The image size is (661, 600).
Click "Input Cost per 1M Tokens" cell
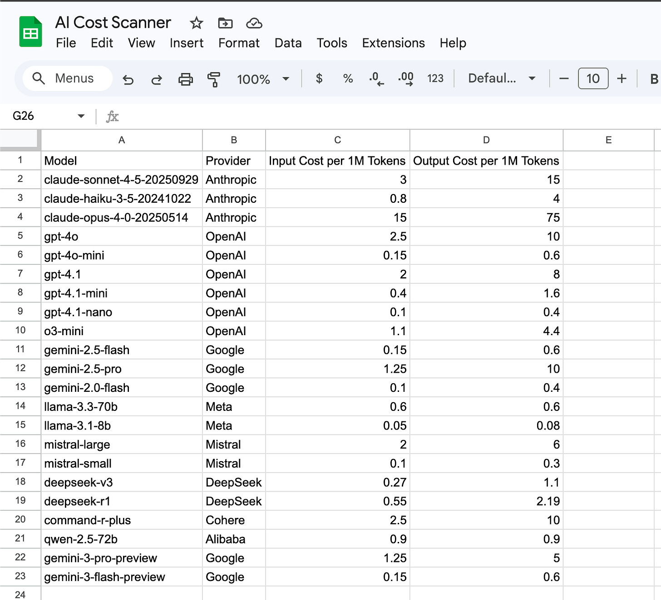[x=338, y=161]
